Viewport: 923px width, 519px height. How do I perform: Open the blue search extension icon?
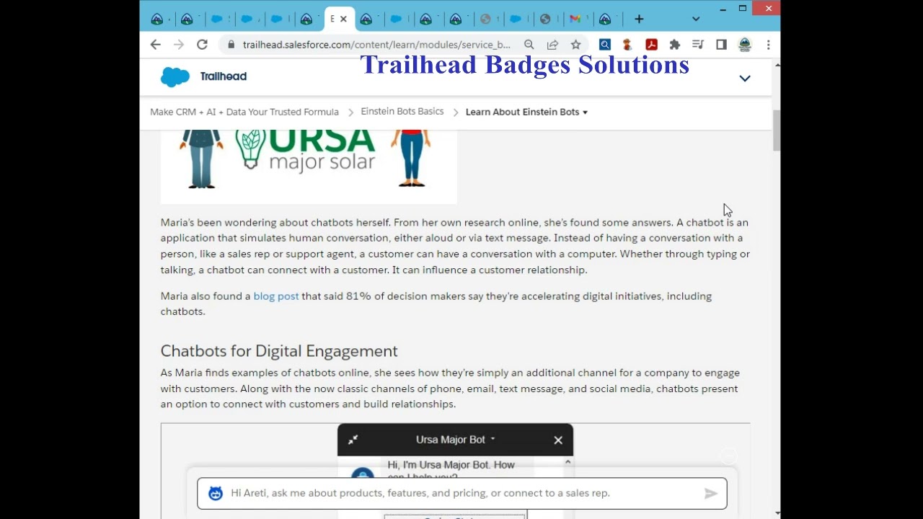click(605, 45)
